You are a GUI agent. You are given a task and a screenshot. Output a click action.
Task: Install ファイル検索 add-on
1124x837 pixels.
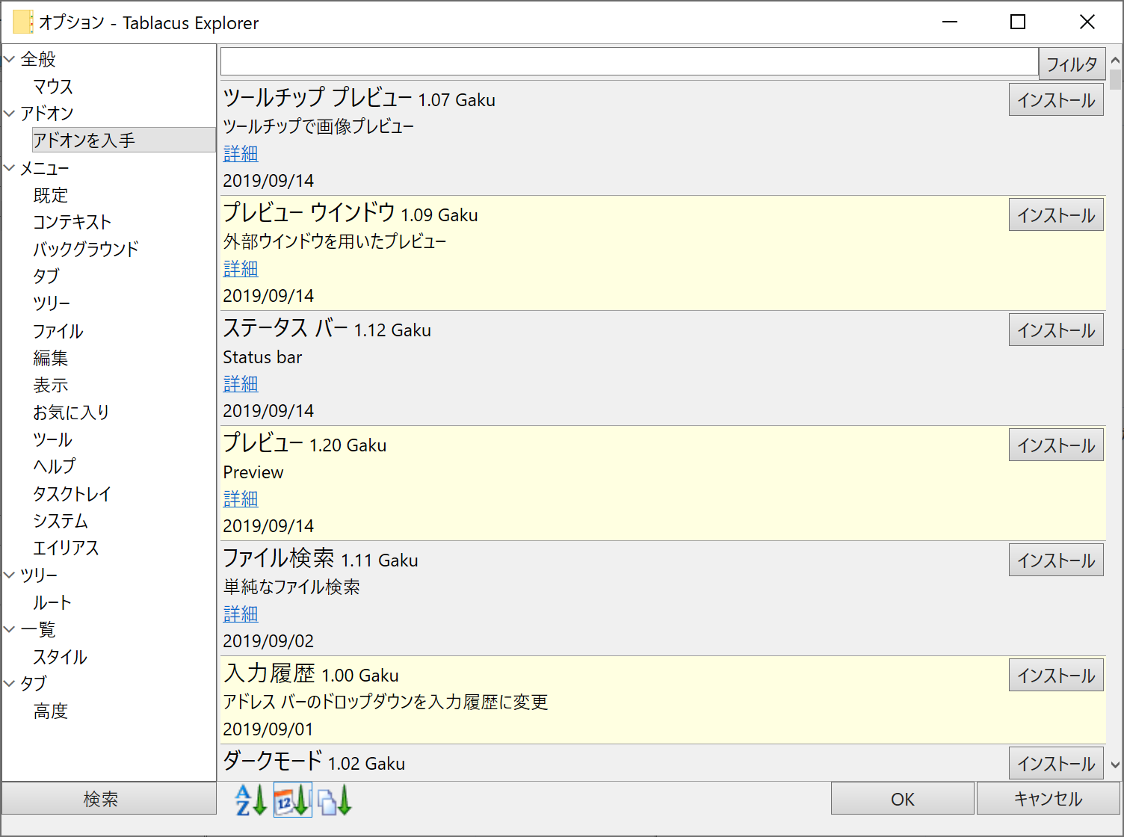(1056, 560)
